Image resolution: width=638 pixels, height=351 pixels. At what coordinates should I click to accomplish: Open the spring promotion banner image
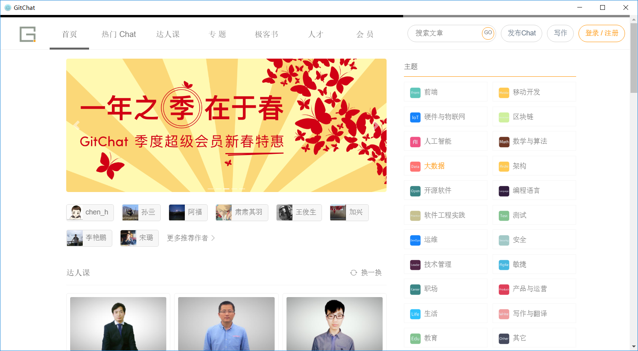tap(226, 125)
